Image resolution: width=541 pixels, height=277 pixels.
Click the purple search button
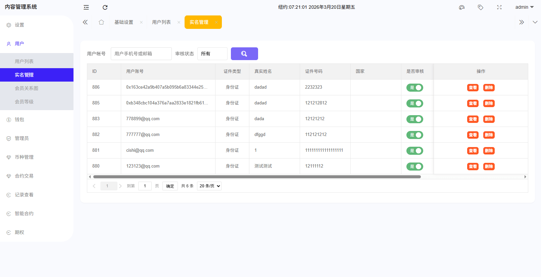click(x=244, y=54)
